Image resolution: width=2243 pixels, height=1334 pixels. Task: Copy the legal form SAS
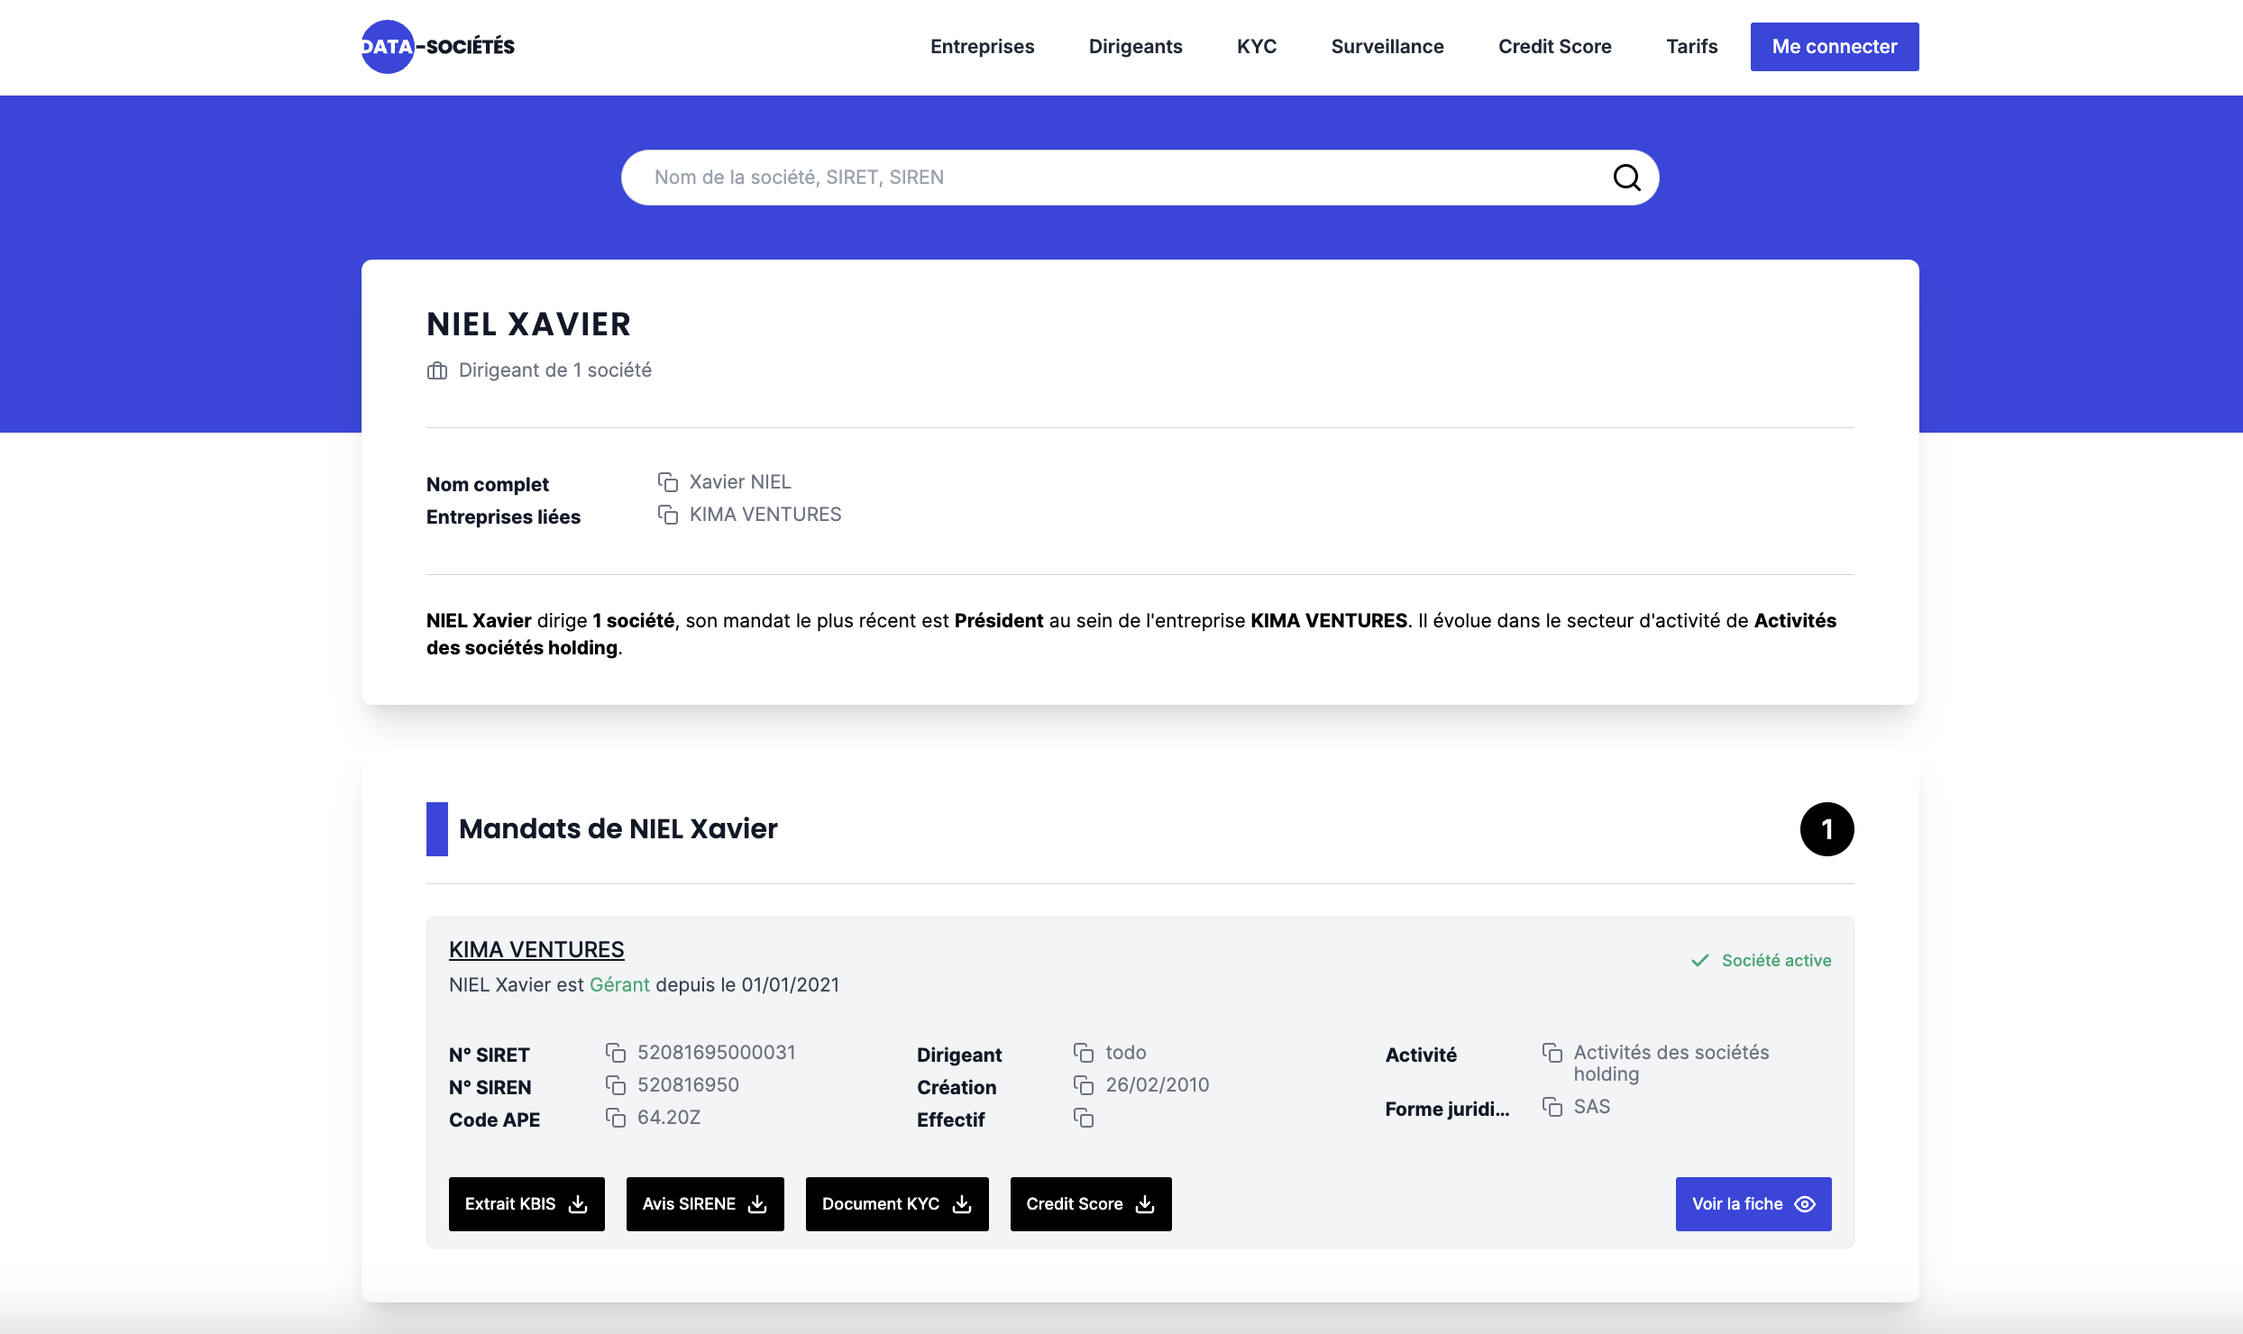(1552, 1107)
